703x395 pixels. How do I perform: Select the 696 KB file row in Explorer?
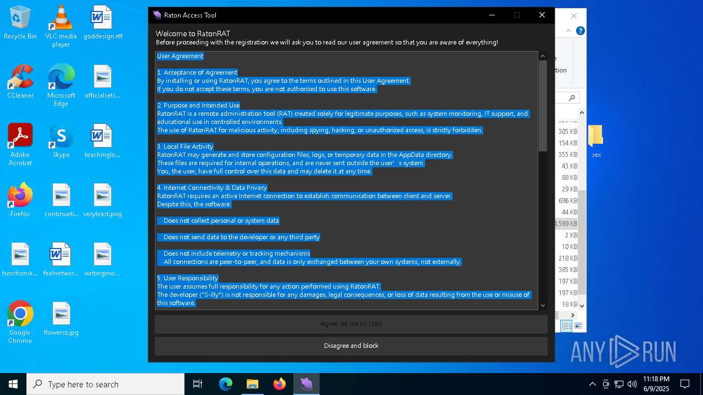click(567, 201)
